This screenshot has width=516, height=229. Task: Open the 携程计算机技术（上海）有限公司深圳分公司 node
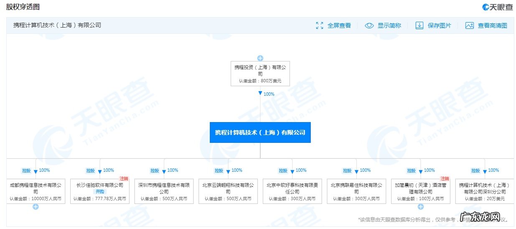point(485,191)
